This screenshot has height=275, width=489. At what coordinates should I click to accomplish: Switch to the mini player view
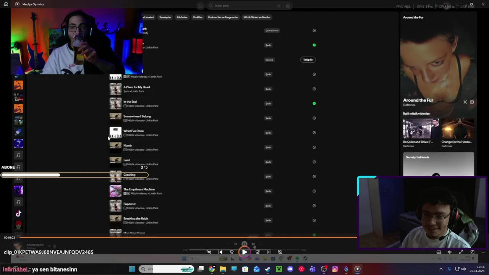pyautogui.click(x=473, y=252)
